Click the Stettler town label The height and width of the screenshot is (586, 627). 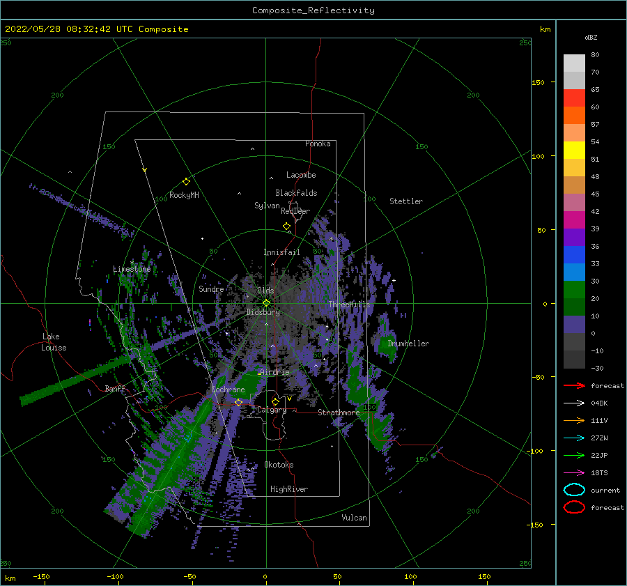point(406,201)
